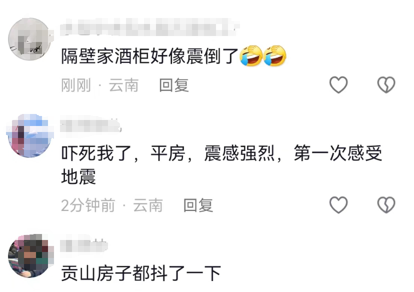Open username above the 贡山房子都抖了一下 comment
The width and height of the screenshot is (414, 292).
click(x=83, y=246)
